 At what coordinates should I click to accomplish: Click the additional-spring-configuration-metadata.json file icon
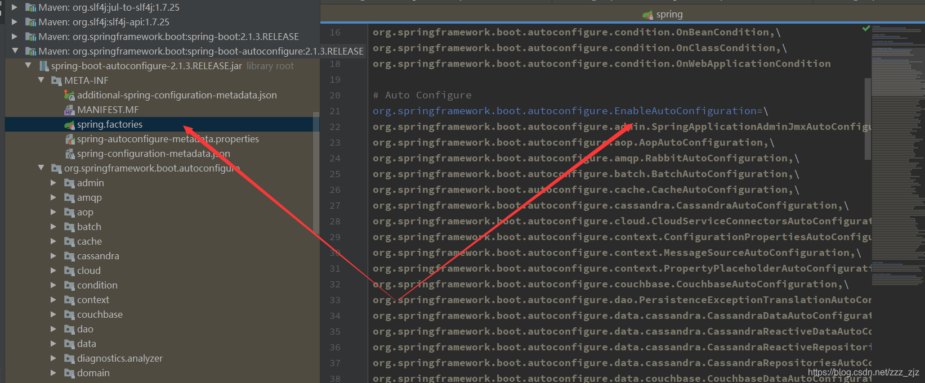(69, 95)
